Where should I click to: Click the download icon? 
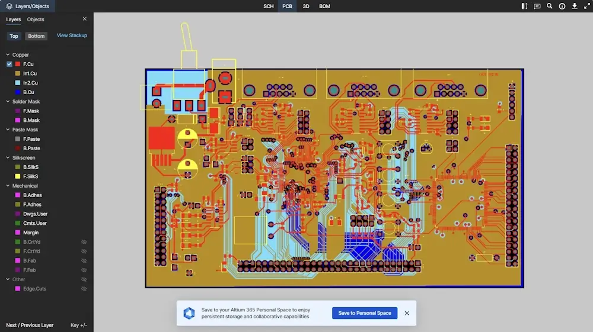click(x=575, y=6)
